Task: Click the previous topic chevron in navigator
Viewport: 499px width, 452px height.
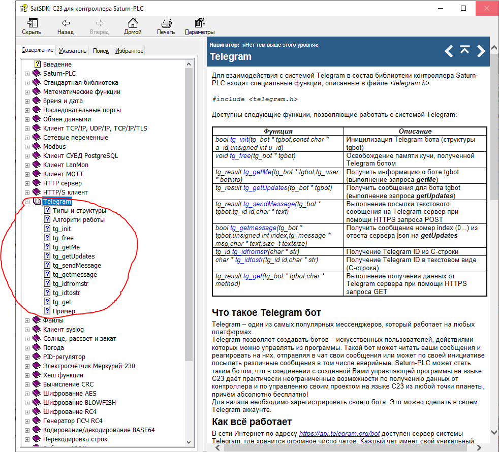Action: [x=449, y=51]
